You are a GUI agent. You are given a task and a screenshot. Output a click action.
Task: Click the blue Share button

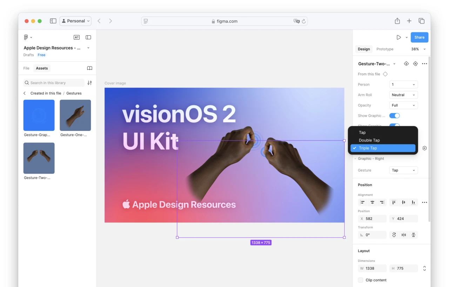click(419, 37)
